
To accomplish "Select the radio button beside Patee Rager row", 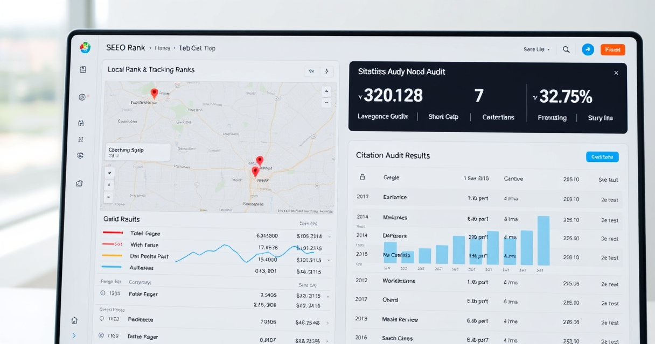I will (x=101, y=336).
